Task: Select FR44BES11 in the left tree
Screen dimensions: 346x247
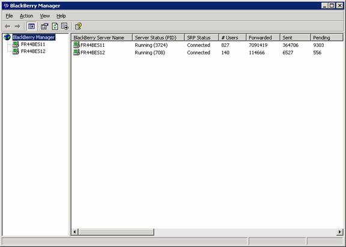Action: 33,44
